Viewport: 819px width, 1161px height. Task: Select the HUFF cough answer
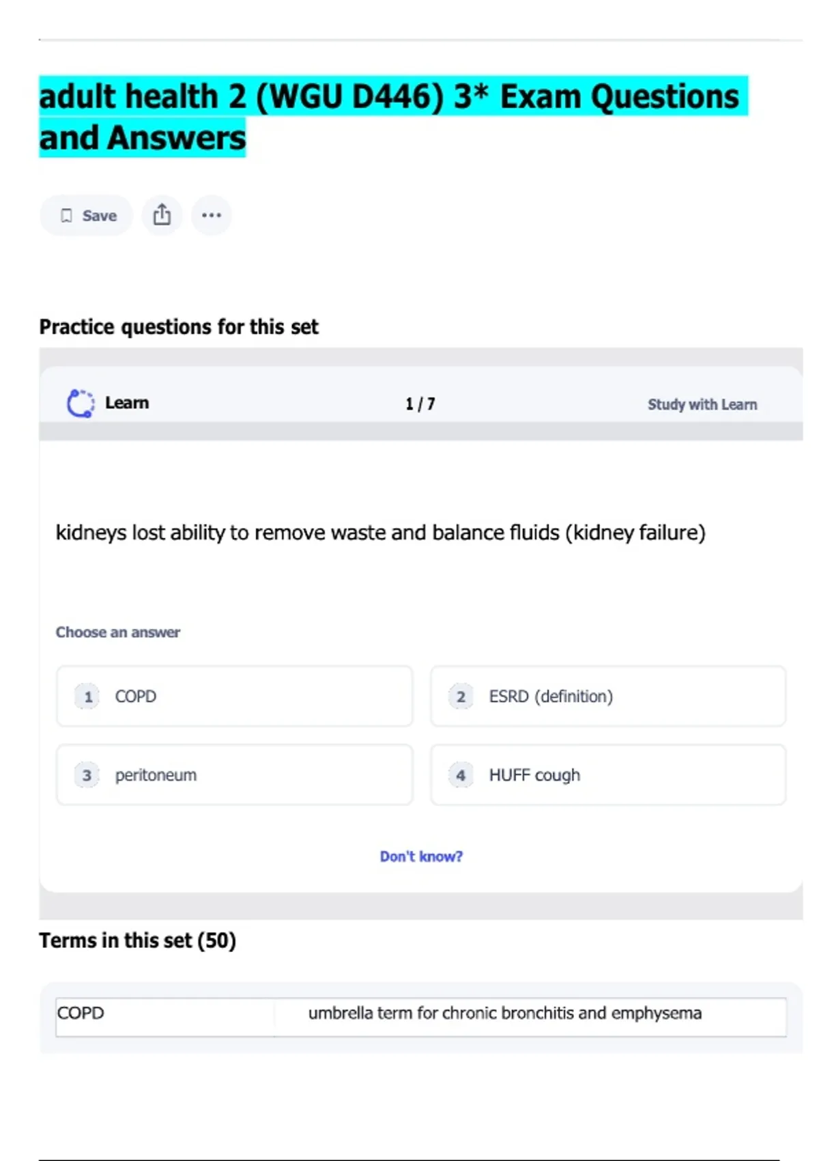607,775
